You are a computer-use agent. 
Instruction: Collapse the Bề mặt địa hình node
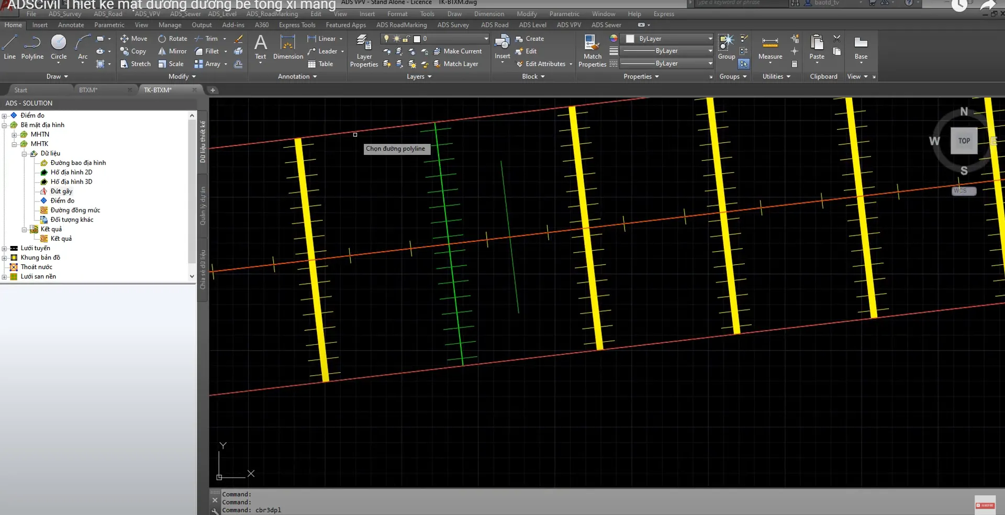tap(5, 125)
